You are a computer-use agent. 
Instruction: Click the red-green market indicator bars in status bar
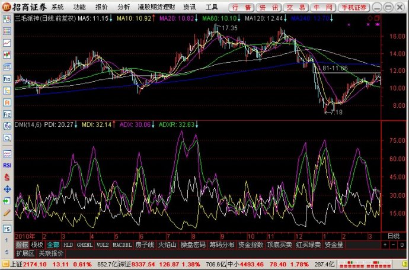pyautogui.click(x=364, y=265)
